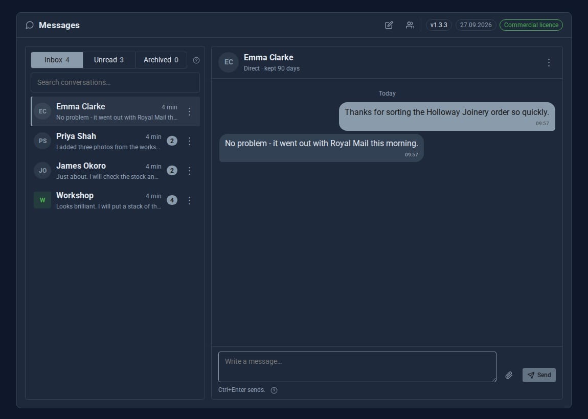Click the PS avatar for Priya Shah
The image size is (588, 419).
[43, 141]
